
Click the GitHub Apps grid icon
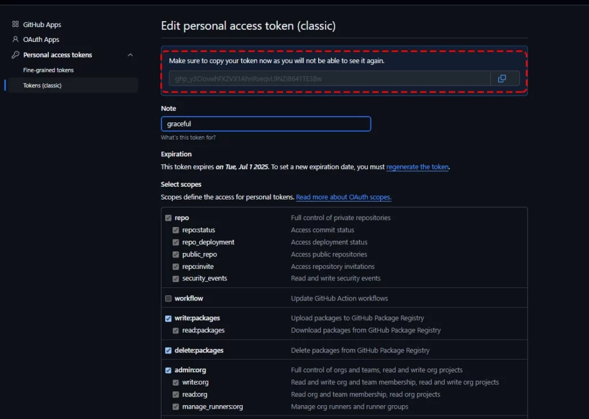pos(16,24)
